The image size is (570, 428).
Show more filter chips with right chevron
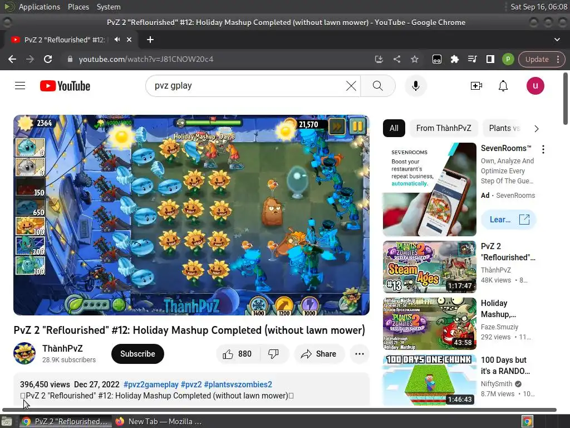tap(536, 129)
